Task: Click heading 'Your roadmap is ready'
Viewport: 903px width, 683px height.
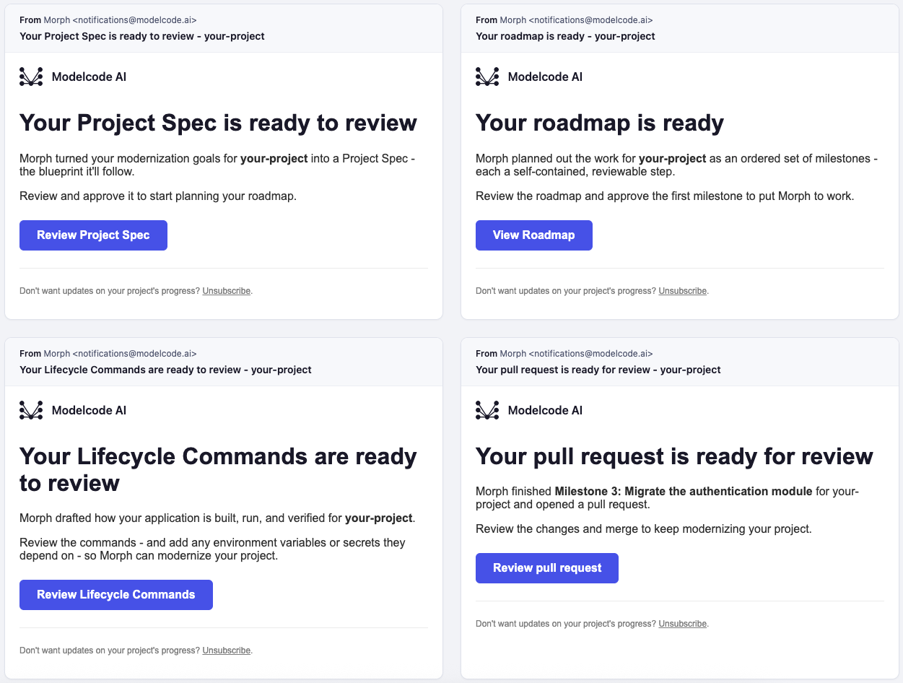Action: 600,123
